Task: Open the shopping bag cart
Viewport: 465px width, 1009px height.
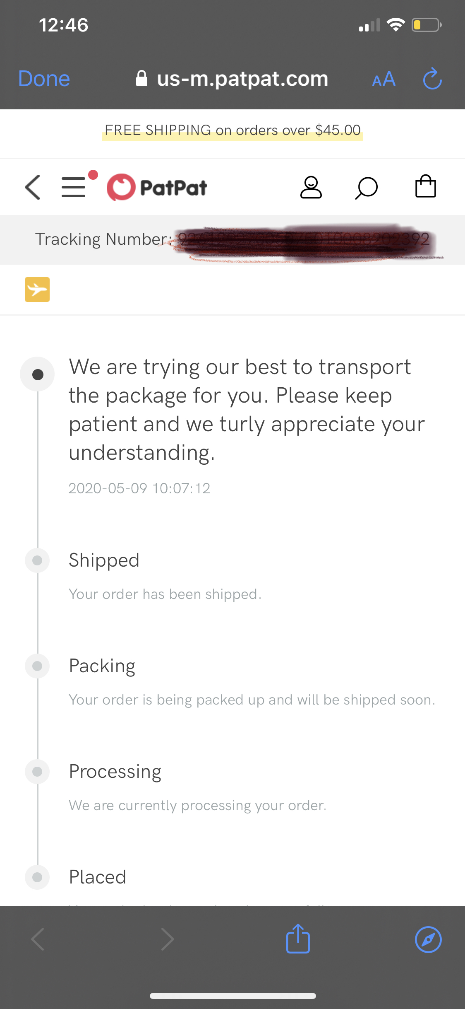Action: pyautogui.click(x=425, y=186)
